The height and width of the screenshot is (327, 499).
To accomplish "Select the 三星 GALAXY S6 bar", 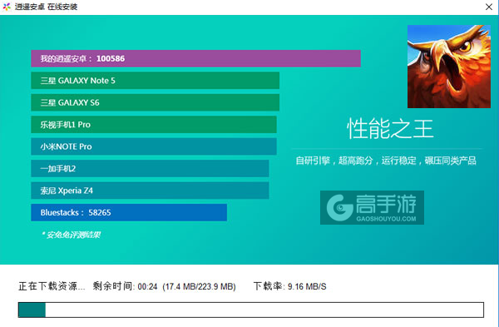I will (155, 102).
